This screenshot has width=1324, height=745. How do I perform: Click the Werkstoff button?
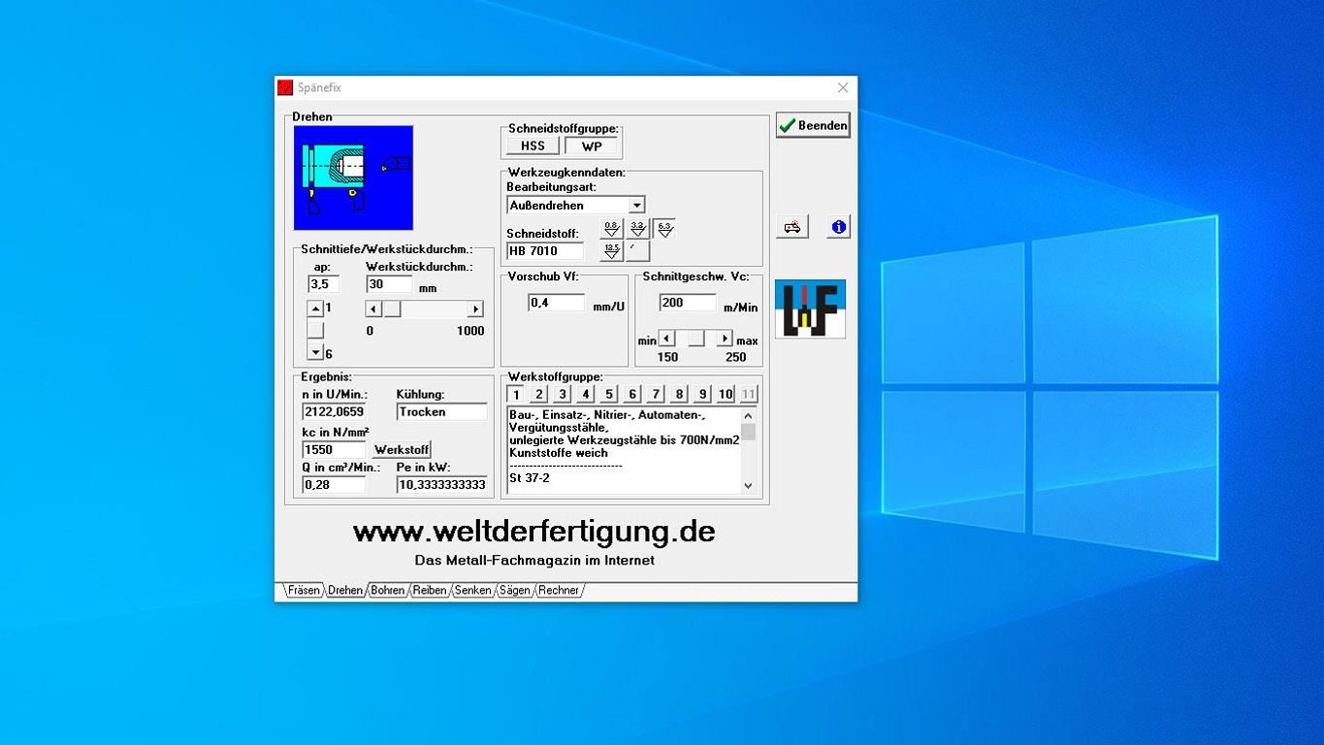pos(402,450)
